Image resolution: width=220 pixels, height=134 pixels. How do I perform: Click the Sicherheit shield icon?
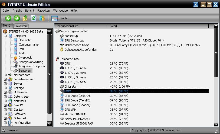pyautogui.click(x=10, y=118)
